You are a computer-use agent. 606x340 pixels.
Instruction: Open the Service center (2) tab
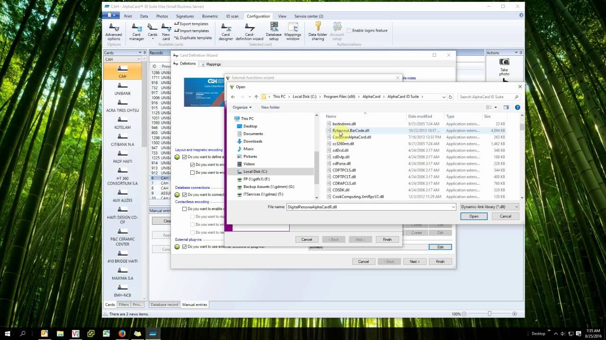309,16
